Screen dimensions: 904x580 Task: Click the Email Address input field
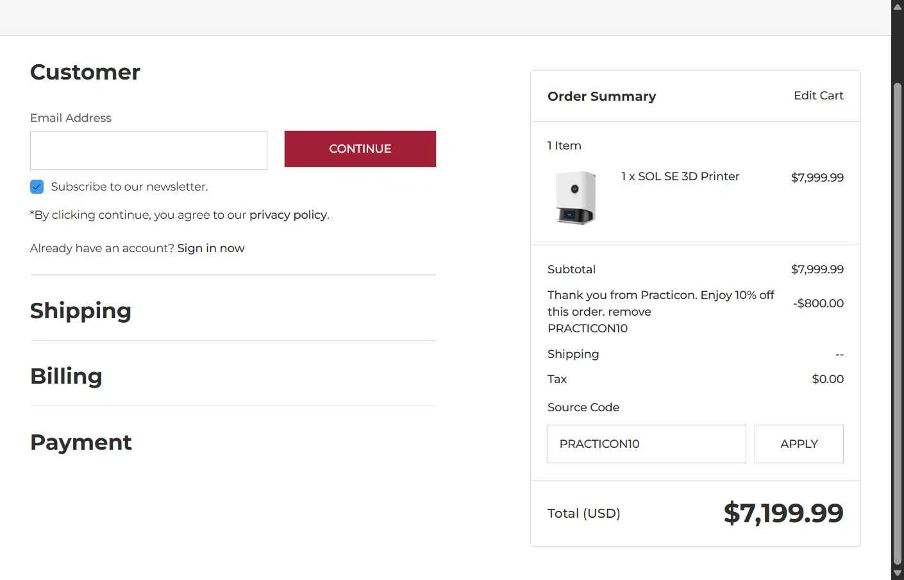[149, 151]
